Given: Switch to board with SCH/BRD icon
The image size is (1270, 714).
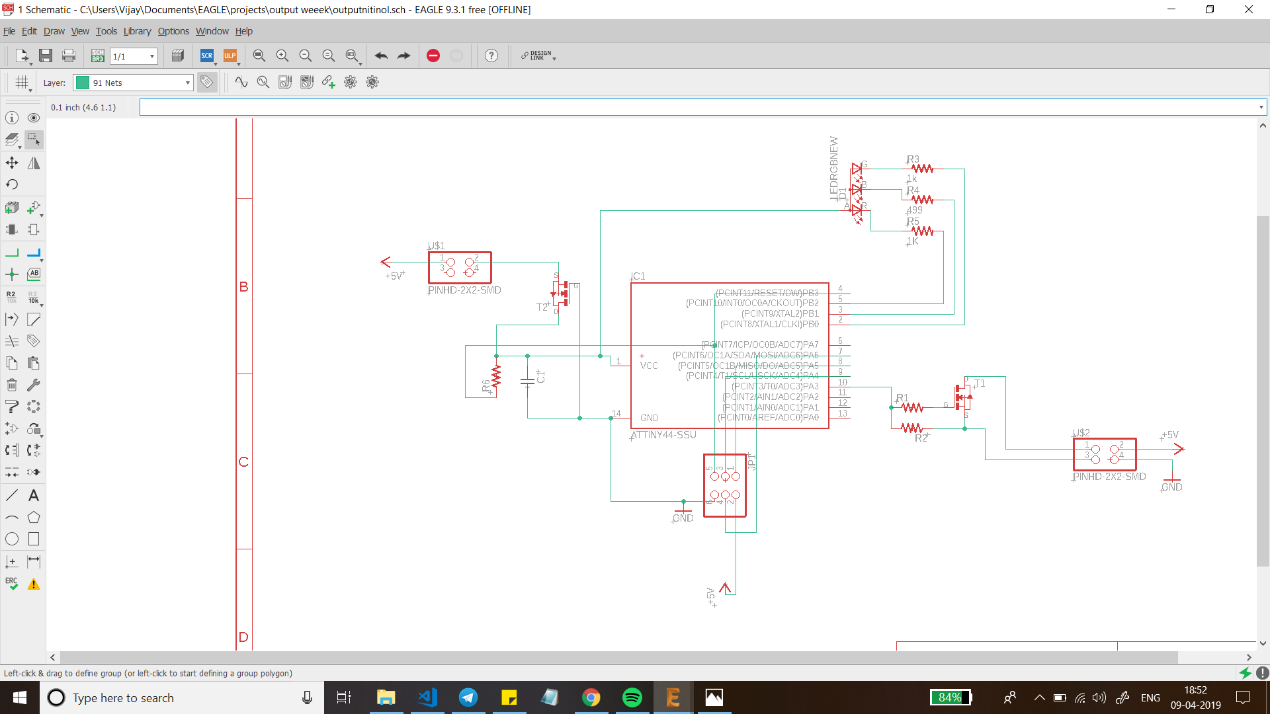Looking at the screenshot, I should pos(97,56).
